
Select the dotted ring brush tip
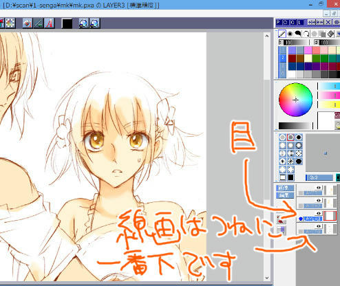[299, 153]
